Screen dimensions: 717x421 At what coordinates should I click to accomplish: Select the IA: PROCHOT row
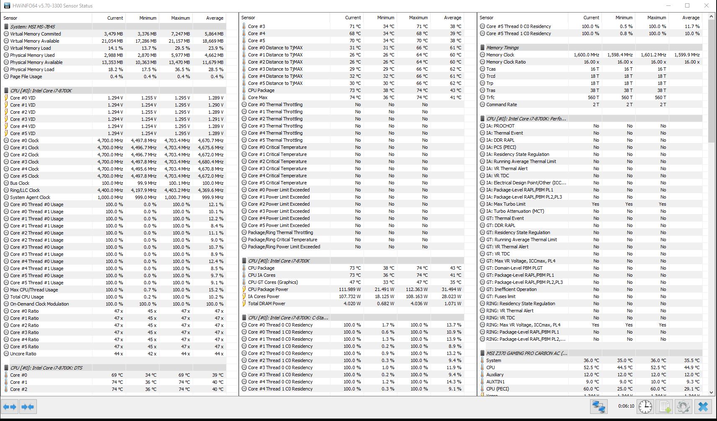(x=591, y=126)
